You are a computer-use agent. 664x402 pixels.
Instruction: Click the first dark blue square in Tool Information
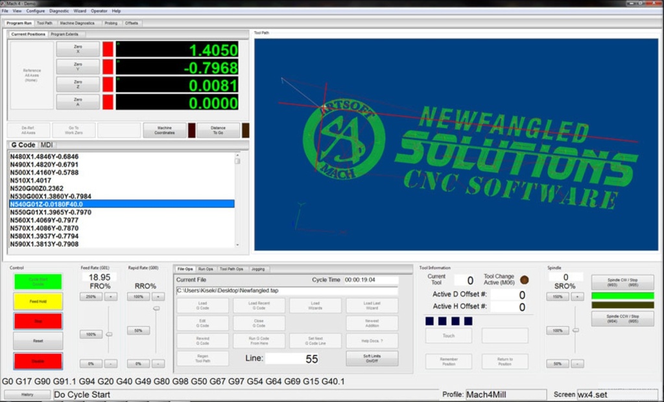pyautogui.click(x=429, y=321)
